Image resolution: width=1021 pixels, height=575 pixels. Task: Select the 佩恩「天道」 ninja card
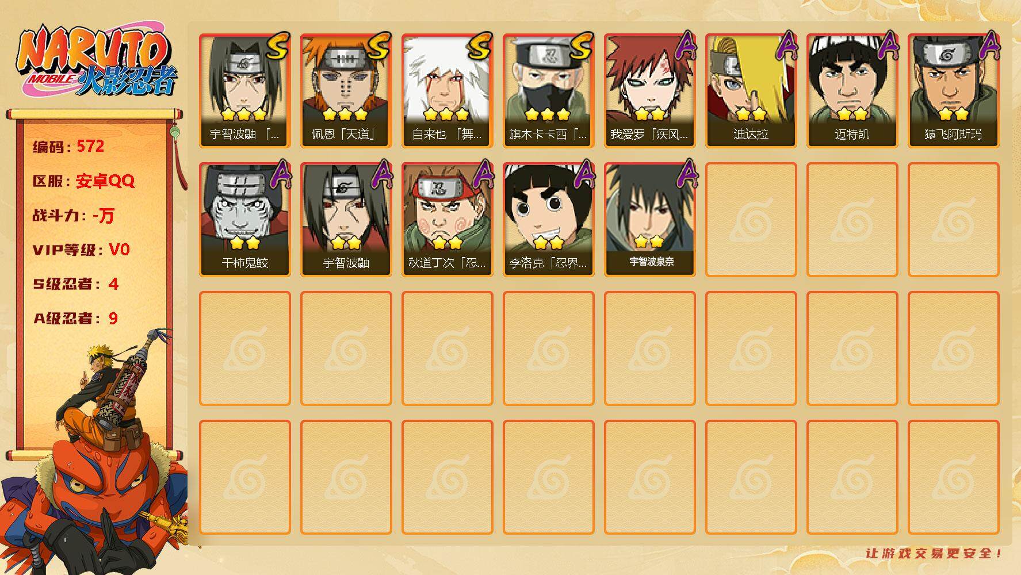coord(346,91)
